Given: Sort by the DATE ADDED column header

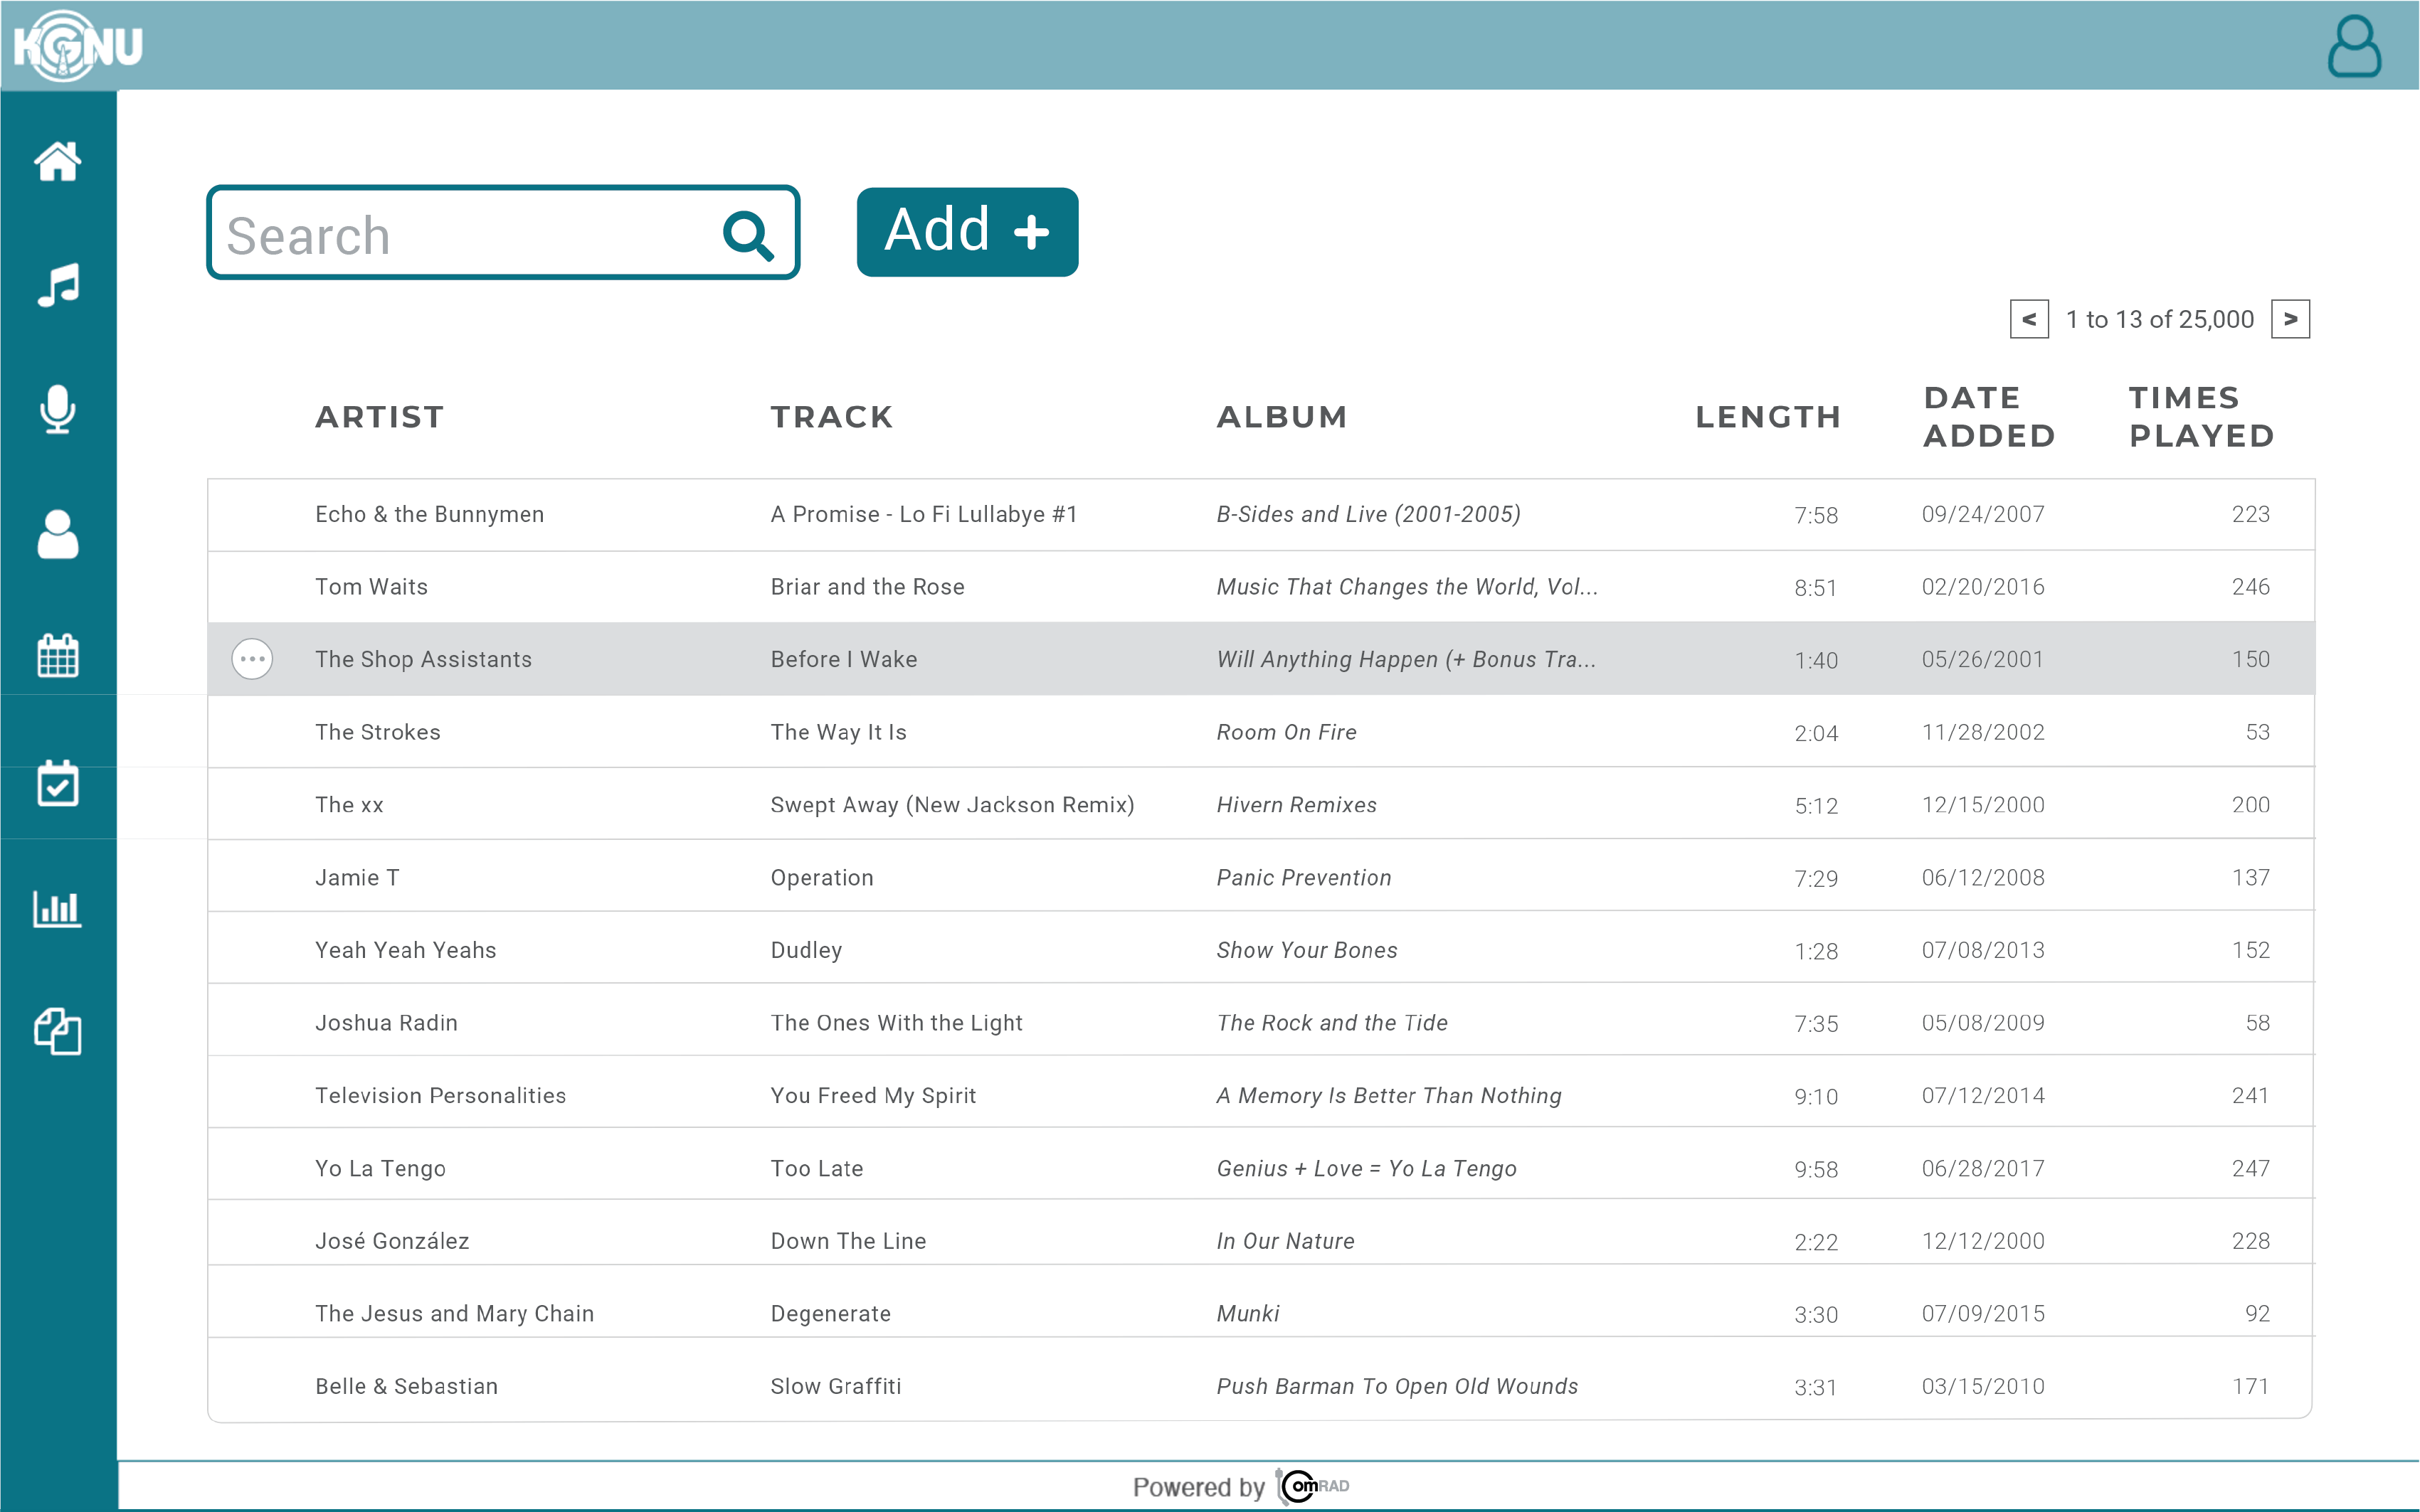Looking at the screenshot, I should tap(1988, 417).
